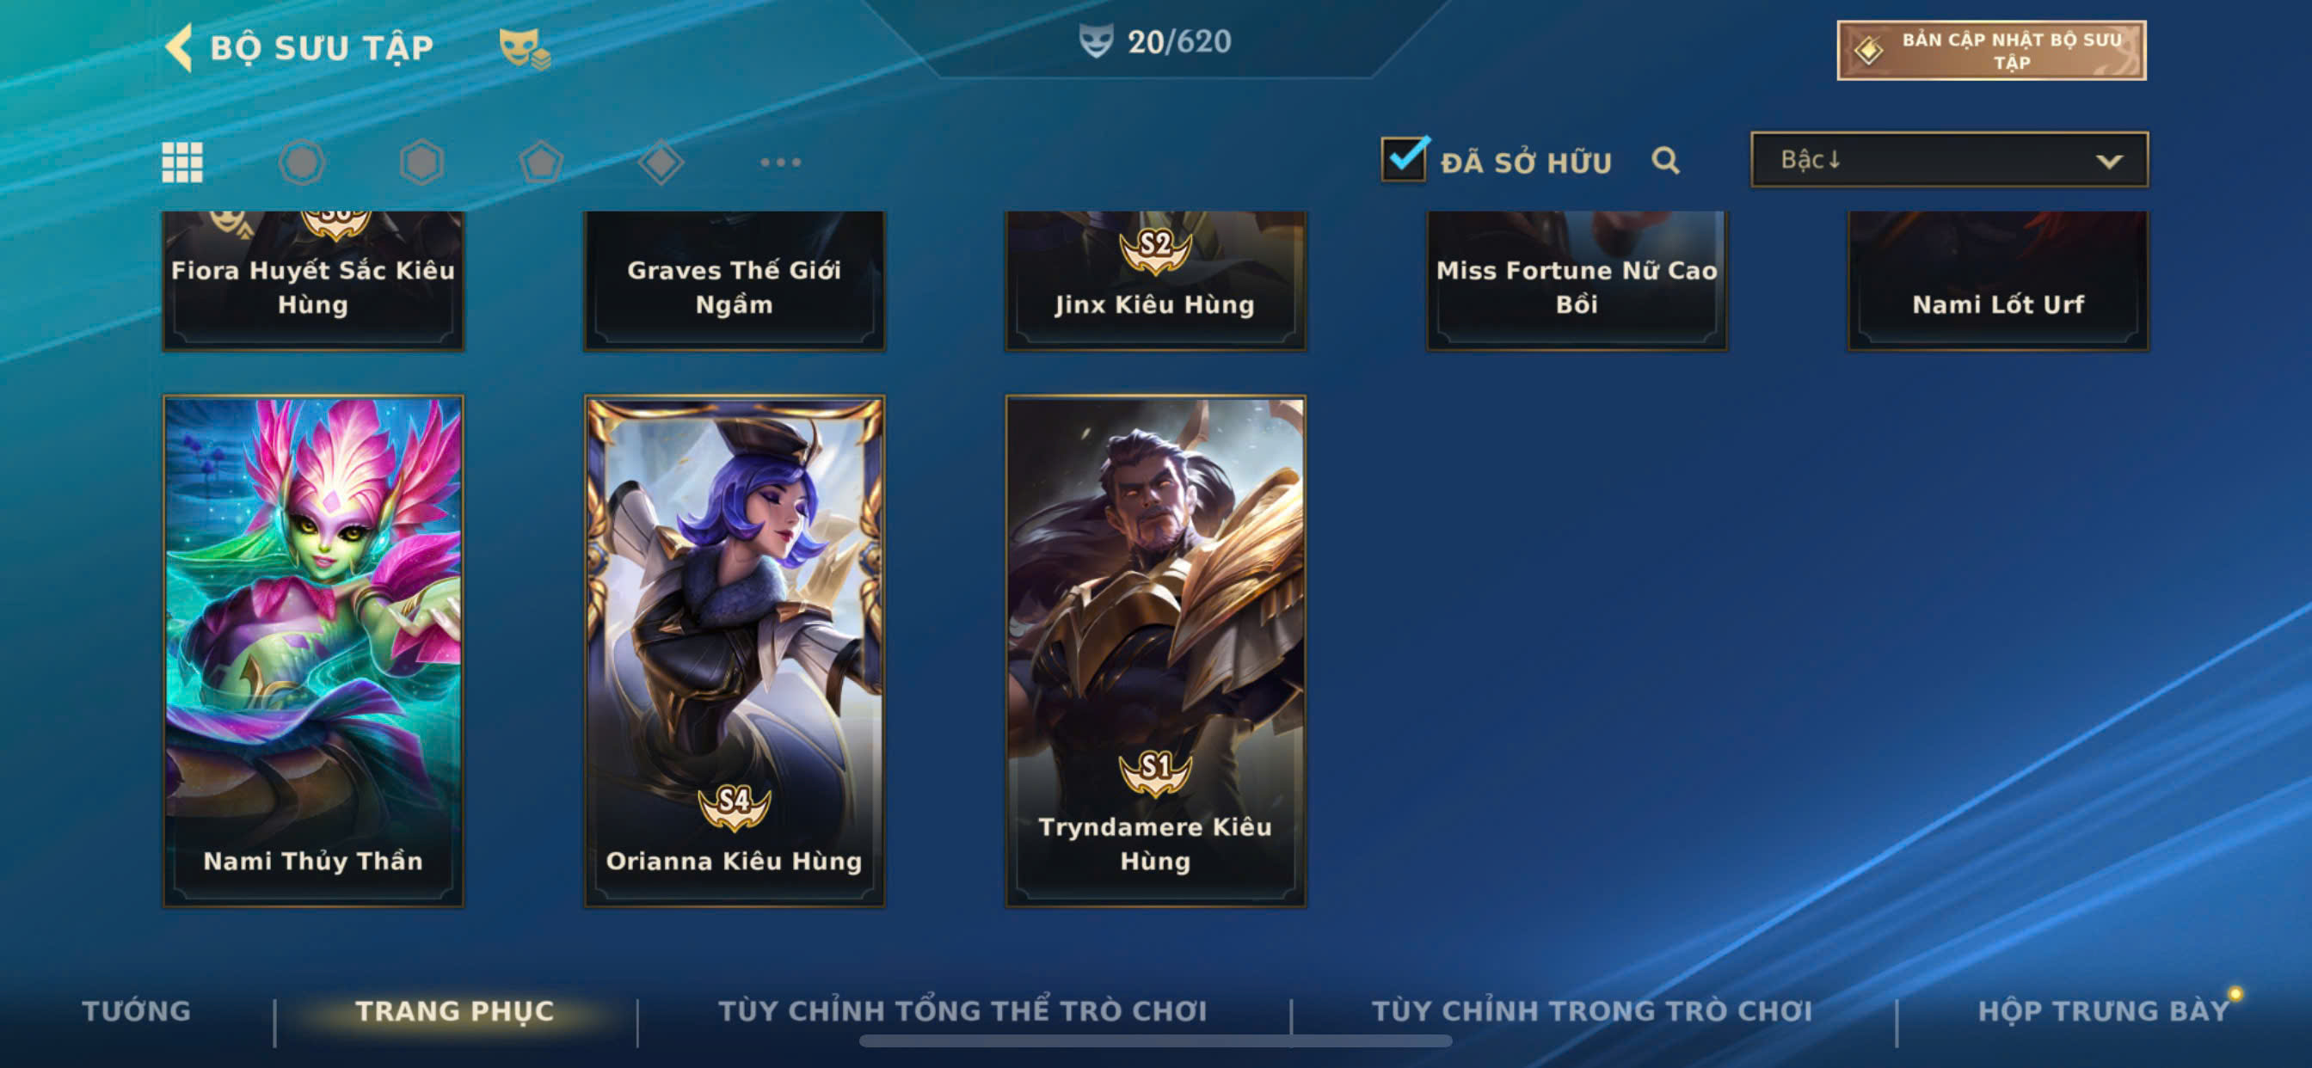
Task: Filter skins by hexagon rarity icon
Action: tap(421, 163)
